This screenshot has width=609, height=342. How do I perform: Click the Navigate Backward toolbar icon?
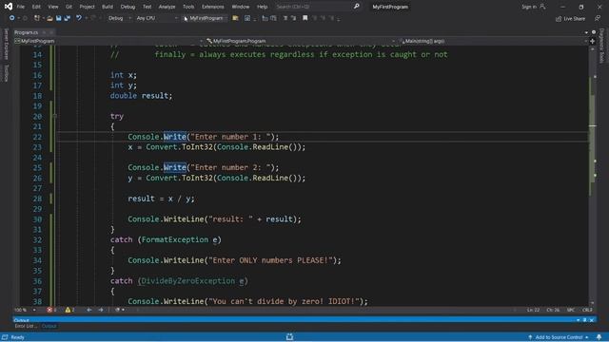(x=11, y=18)
